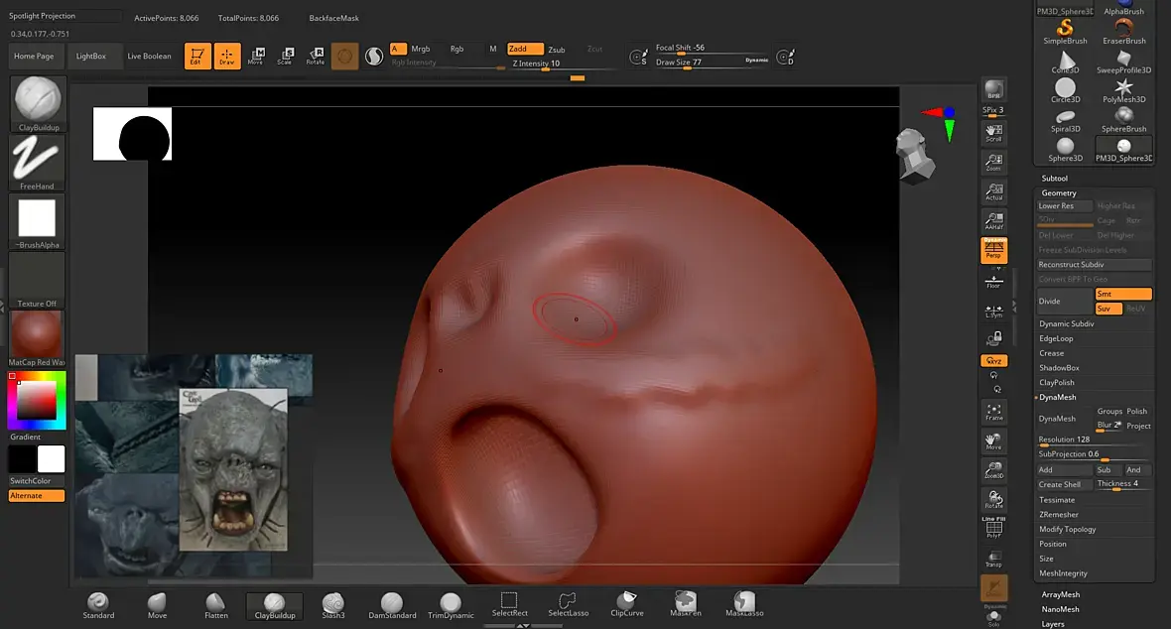This screenshot has height=629, width=1171.
Task: Collapse the DynaMesh section header
Action: [1058, 397]
